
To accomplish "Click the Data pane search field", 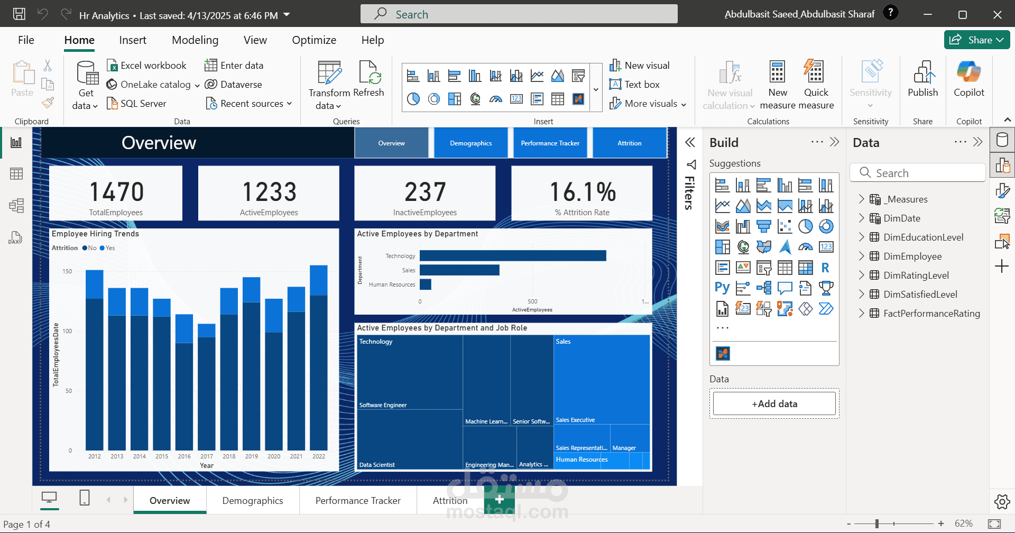I will coord(918,173).
